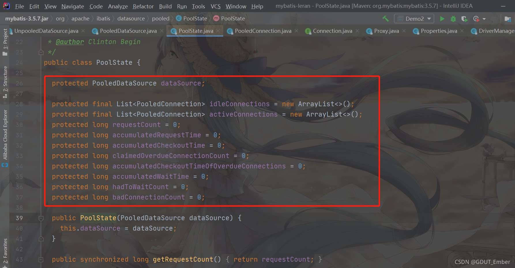Viewport: 515px width, 268px height.
Task: Click the green hammer Build Project icon
Action: click(x=386, y=19)
